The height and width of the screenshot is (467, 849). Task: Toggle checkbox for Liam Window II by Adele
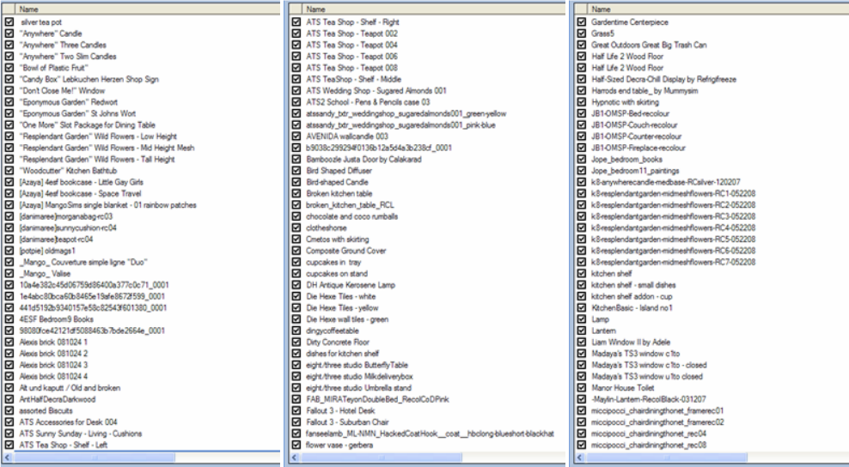click(582, 342)
